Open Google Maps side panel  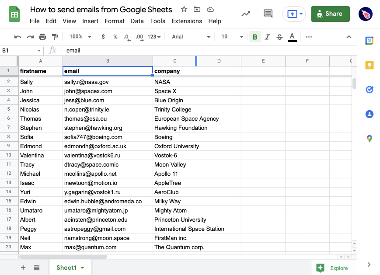[x=370, y=138]
